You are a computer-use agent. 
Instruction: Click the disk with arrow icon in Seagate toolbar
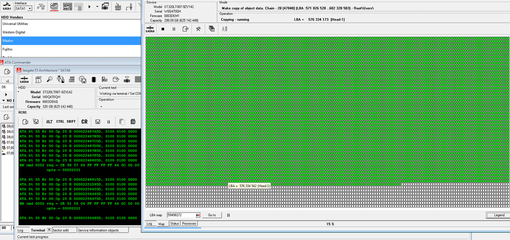coord(116,79)
